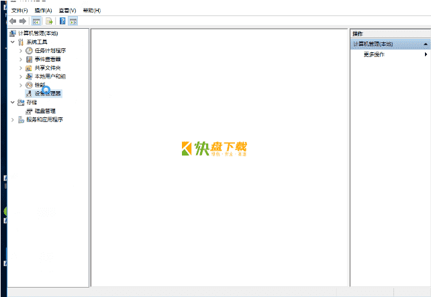Select 计算机管理(本地) in the tree
Screen dimensions: 431x297
click(38, 34)
